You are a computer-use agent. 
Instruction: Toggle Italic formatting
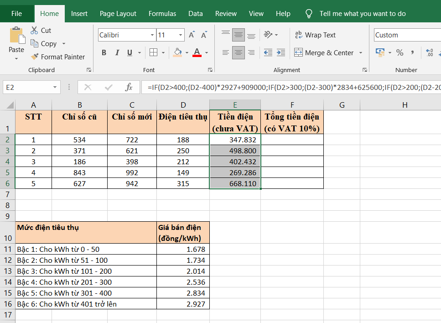coord(117,53)
